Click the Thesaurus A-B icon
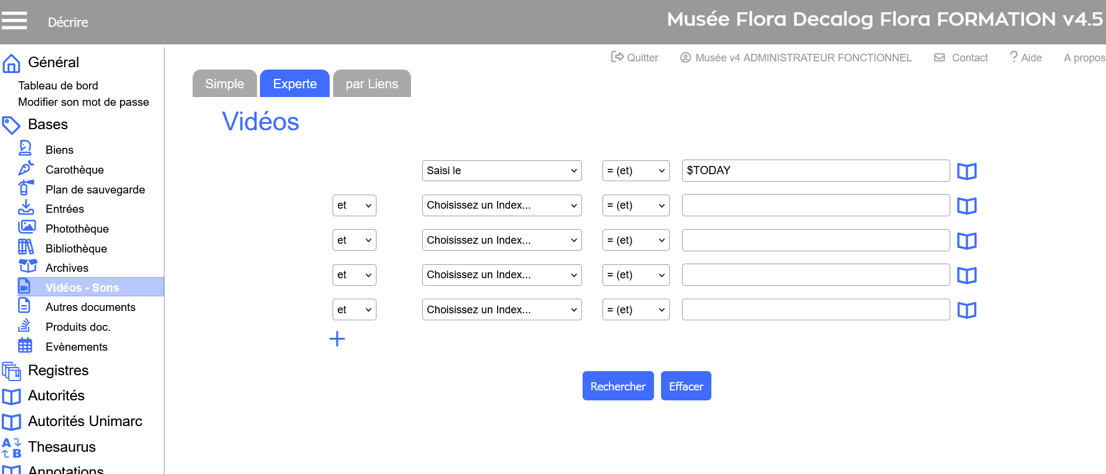The height and width of the screenshot is (474, 1106). (12, 448)
